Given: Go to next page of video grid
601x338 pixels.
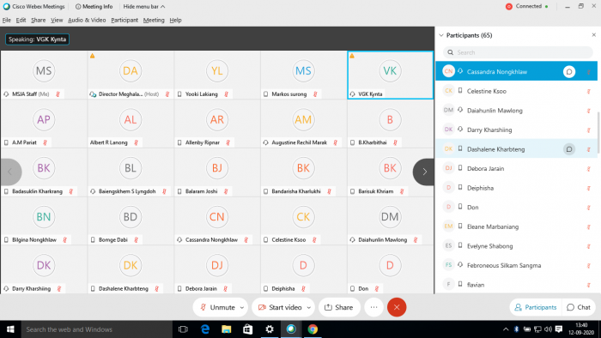Looking at the screenshot, I should (x=424, y=172).
